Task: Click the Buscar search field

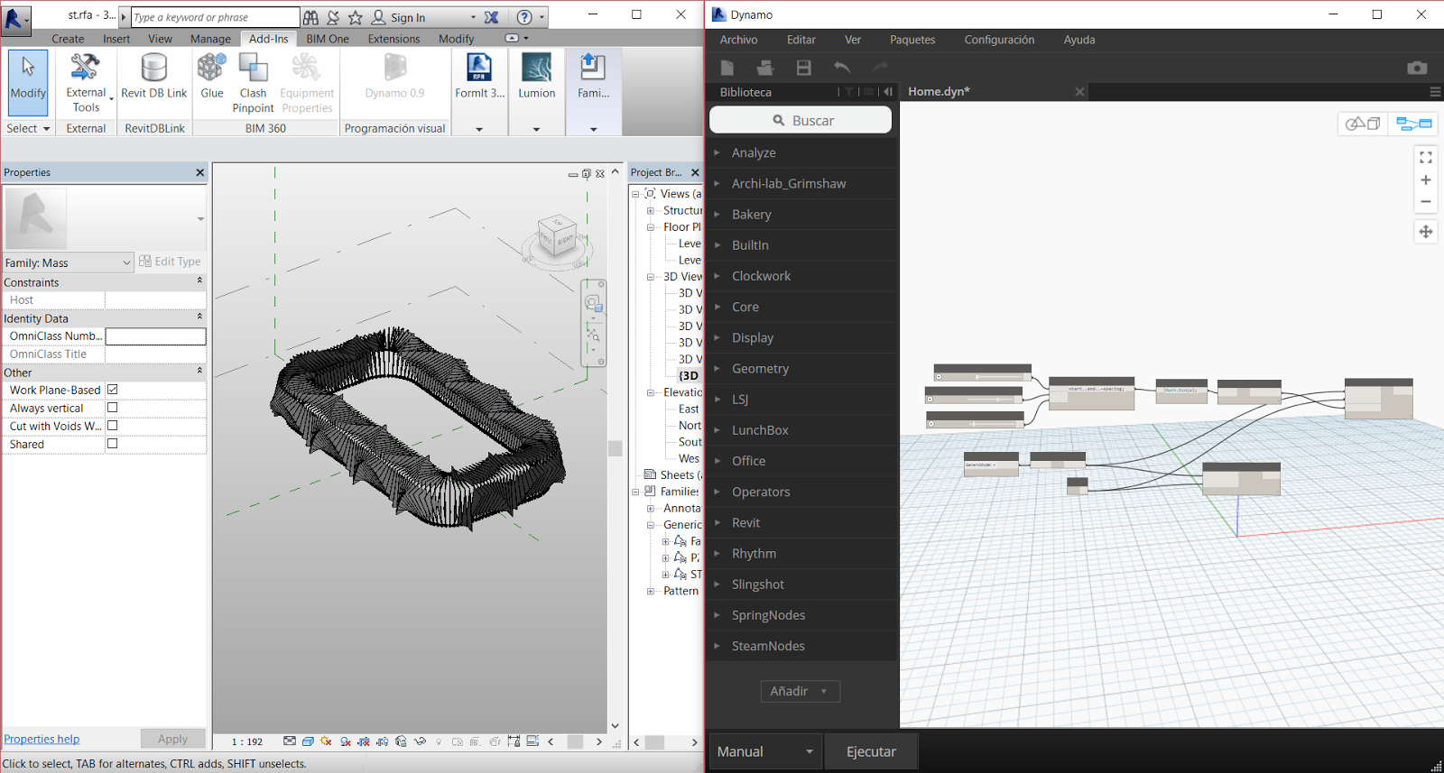Action: [x=801, y=120]
